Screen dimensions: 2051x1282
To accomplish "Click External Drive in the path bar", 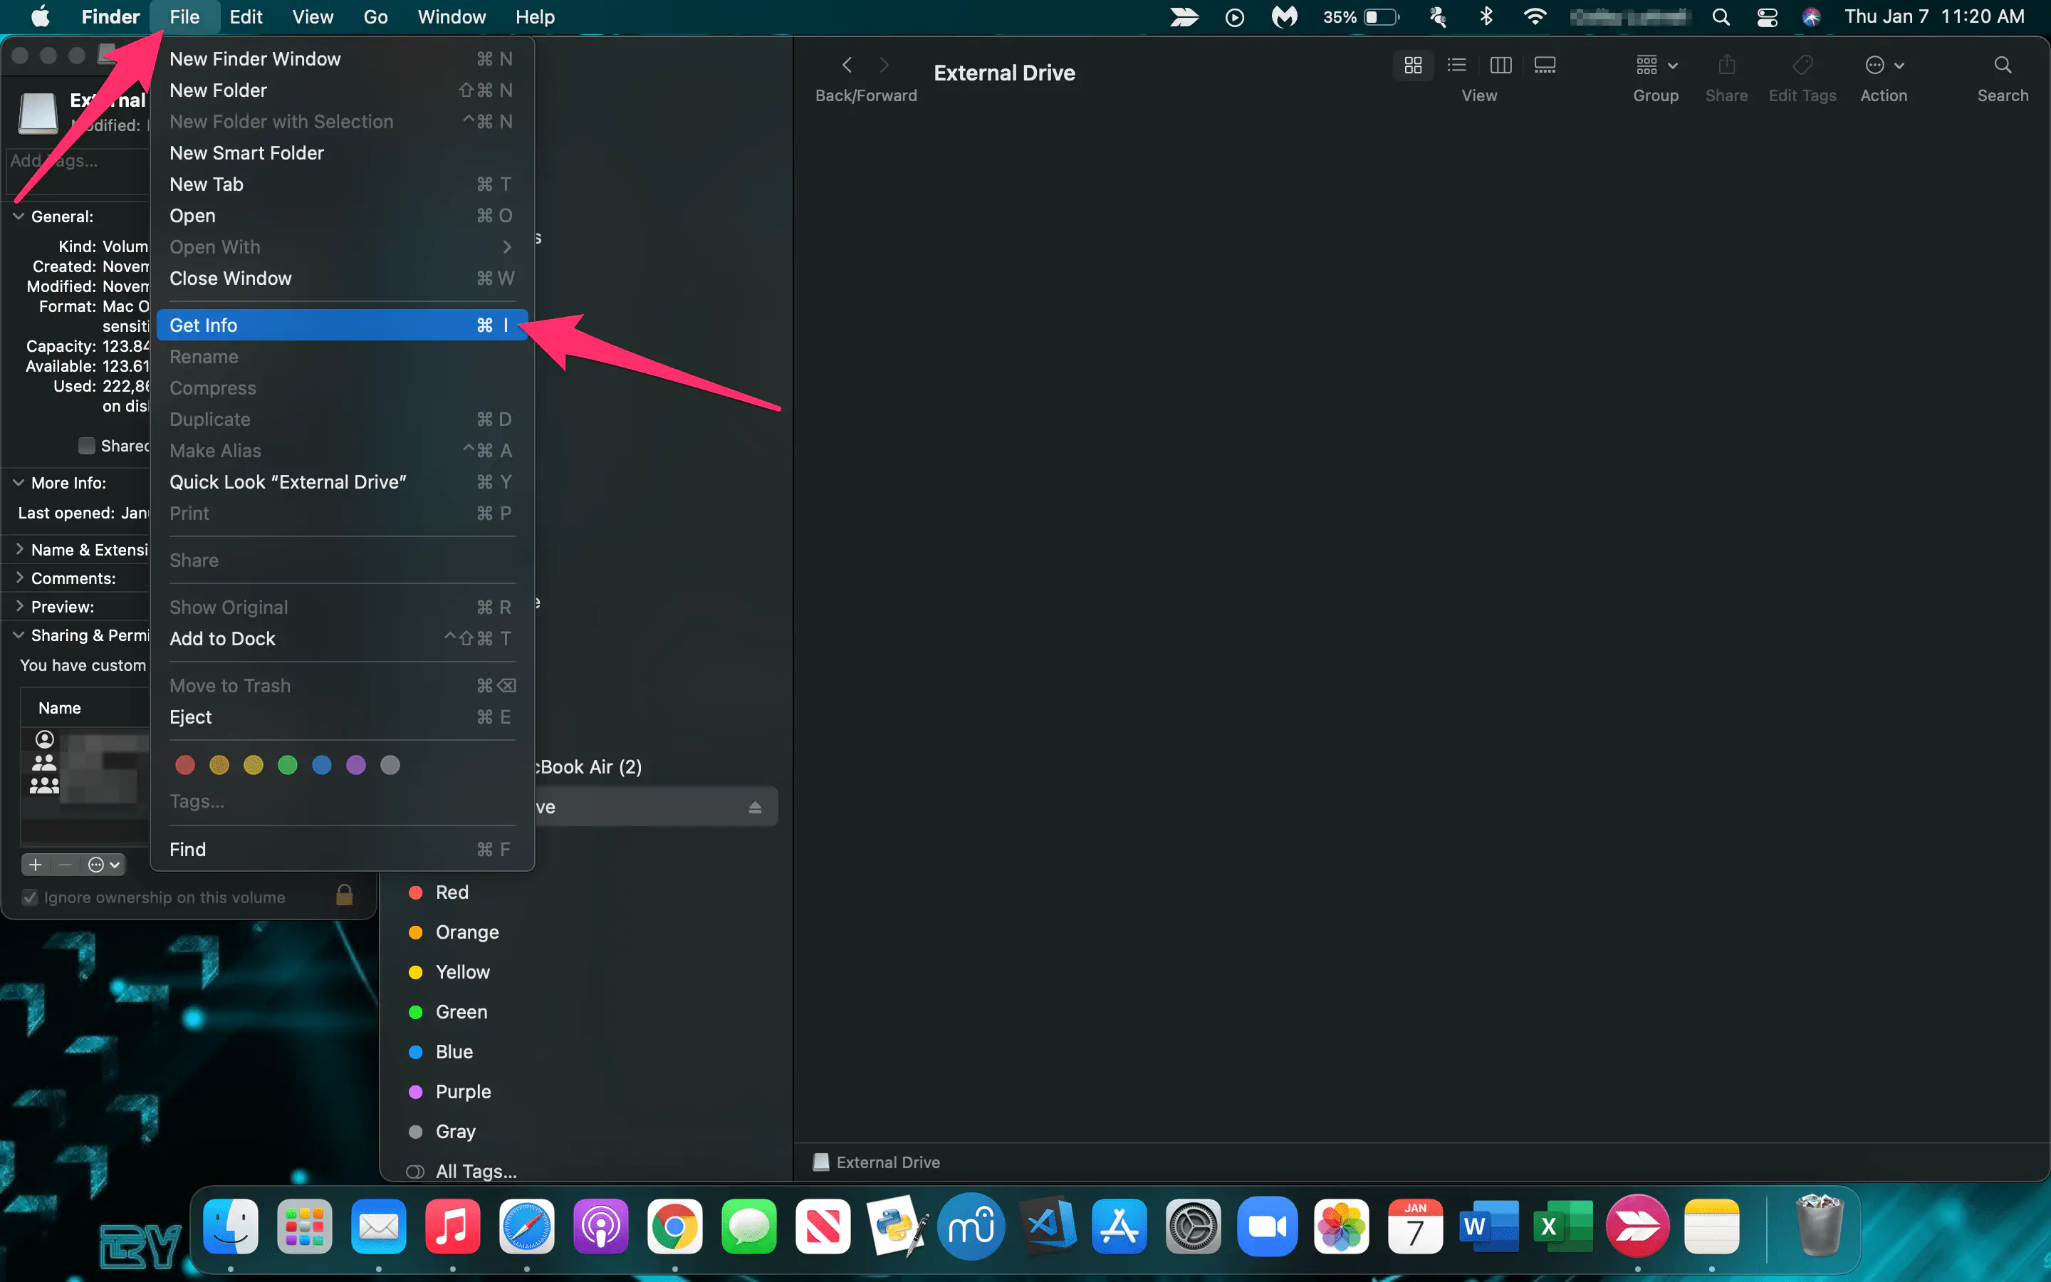I will pyautogui.click(x=877, y=1162).
